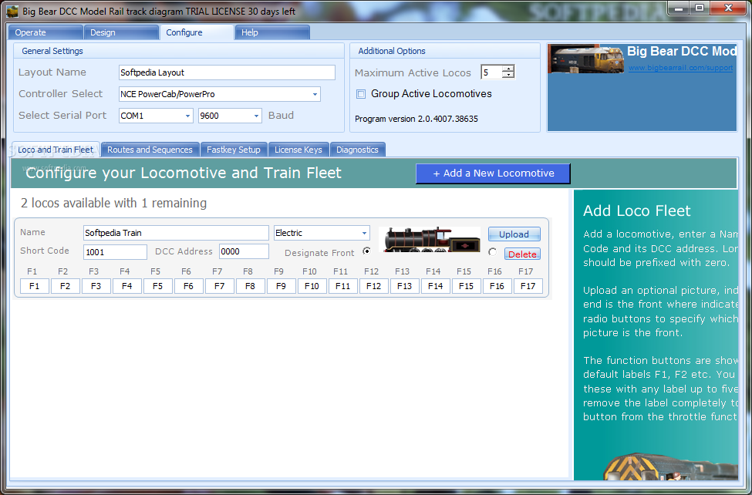752x495 pixels.
Task: Click the Short Code field
Action: click(x=115, y=252)
